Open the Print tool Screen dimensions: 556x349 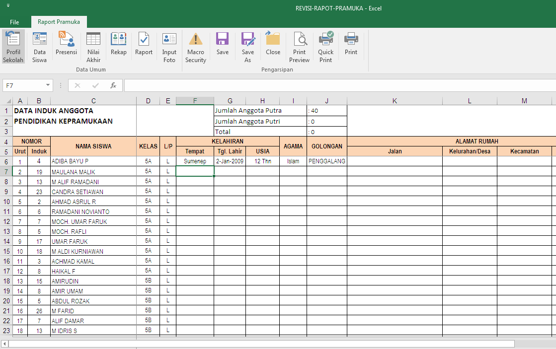[x=351, y=46]
